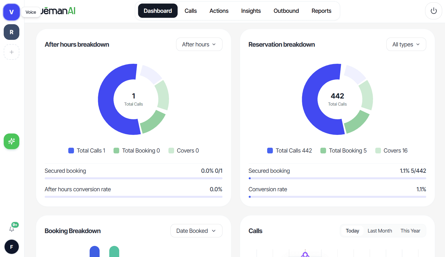Click the 0.0% 0/1 secured booking value
This screenshot has height=257, width=445.
pyautogui.click(x=212, y=171)
